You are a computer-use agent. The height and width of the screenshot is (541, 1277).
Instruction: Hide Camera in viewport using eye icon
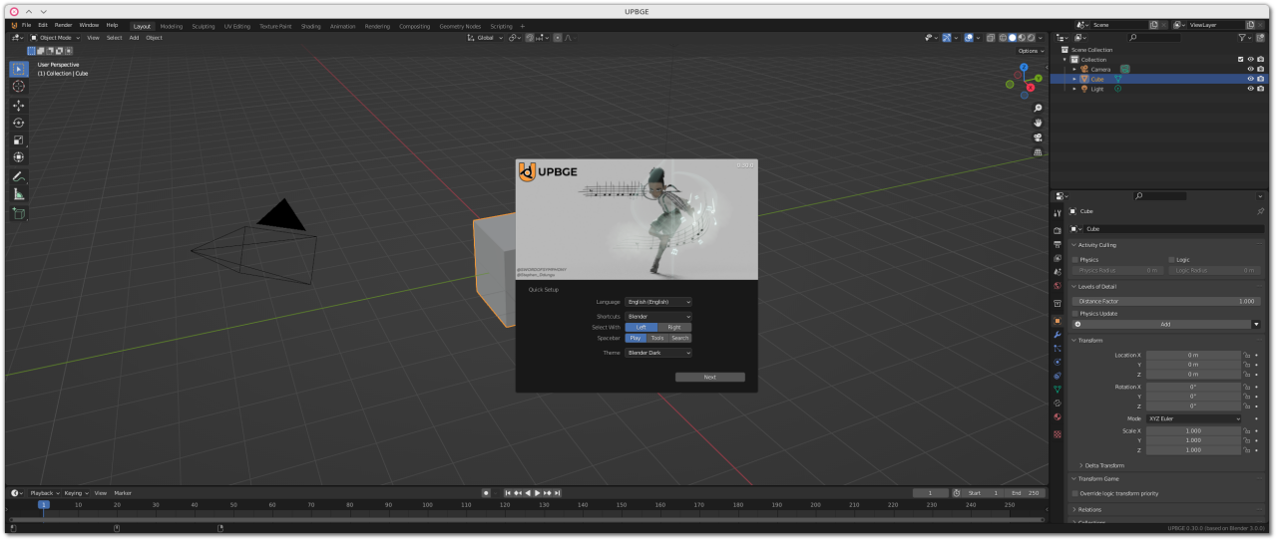coord(1250,69)
